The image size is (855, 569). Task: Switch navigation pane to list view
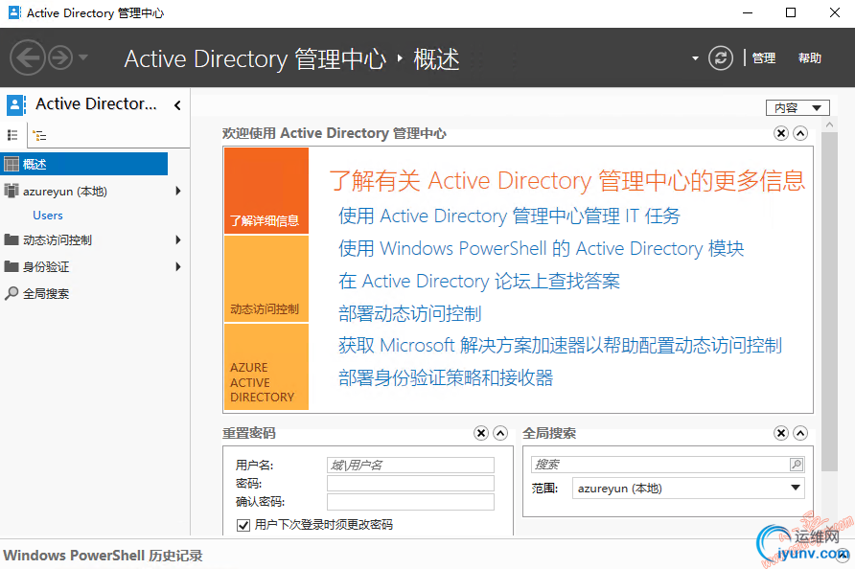(12, 135)
